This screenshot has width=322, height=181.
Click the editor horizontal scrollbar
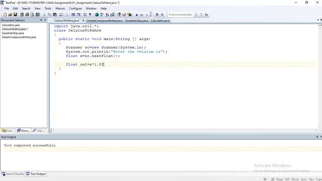click(185, 130)
